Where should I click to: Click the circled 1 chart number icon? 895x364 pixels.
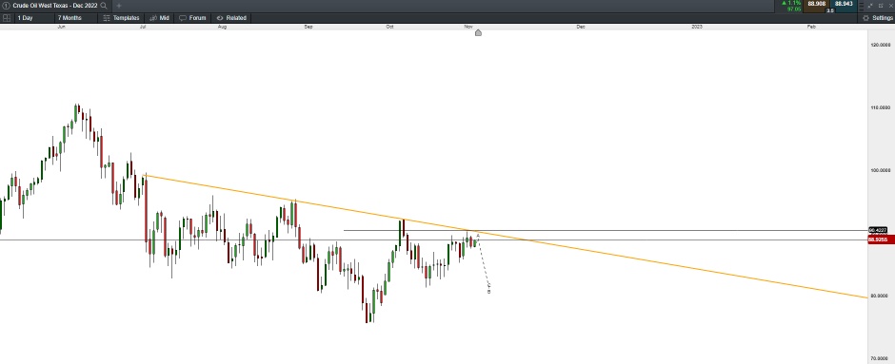point(6,5)
